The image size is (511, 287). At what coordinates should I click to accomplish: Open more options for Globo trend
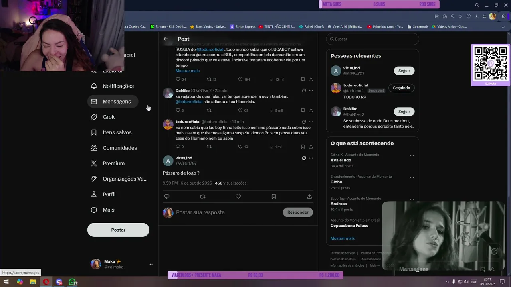(x=412, y=178)
